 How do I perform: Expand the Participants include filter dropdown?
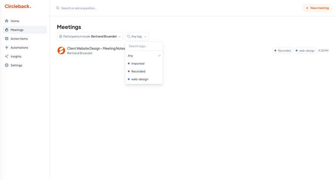pyautogui.click(x=90, y=36)
